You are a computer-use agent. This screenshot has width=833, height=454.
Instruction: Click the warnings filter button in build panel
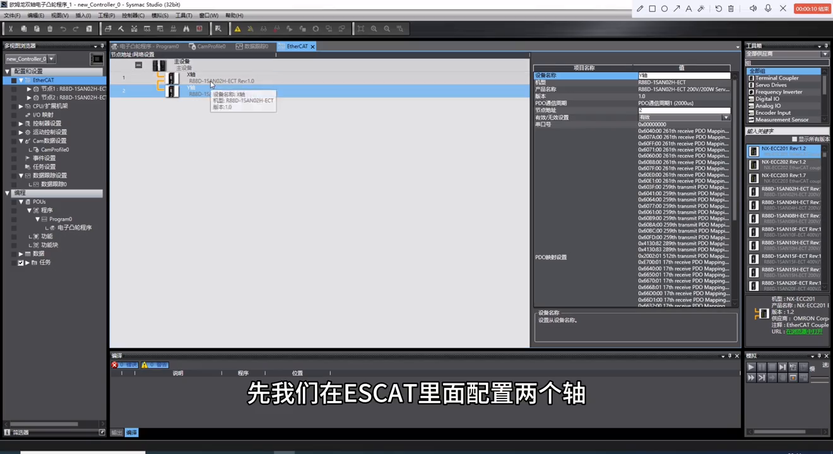(155, 365)
